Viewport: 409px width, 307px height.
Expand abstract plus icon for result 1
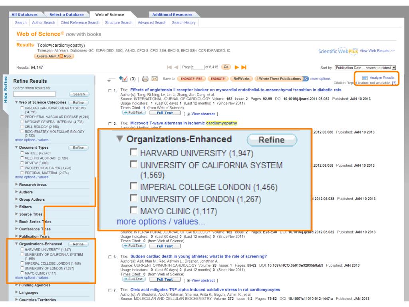click(189, 114)
